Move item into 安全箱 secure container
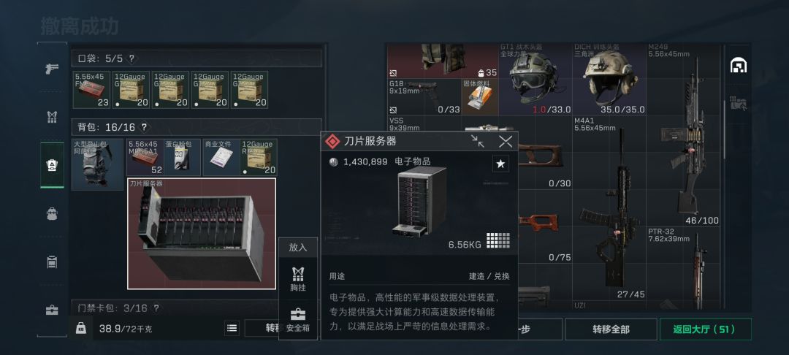The width and height of the screenshot is (789, 355). 298,320
